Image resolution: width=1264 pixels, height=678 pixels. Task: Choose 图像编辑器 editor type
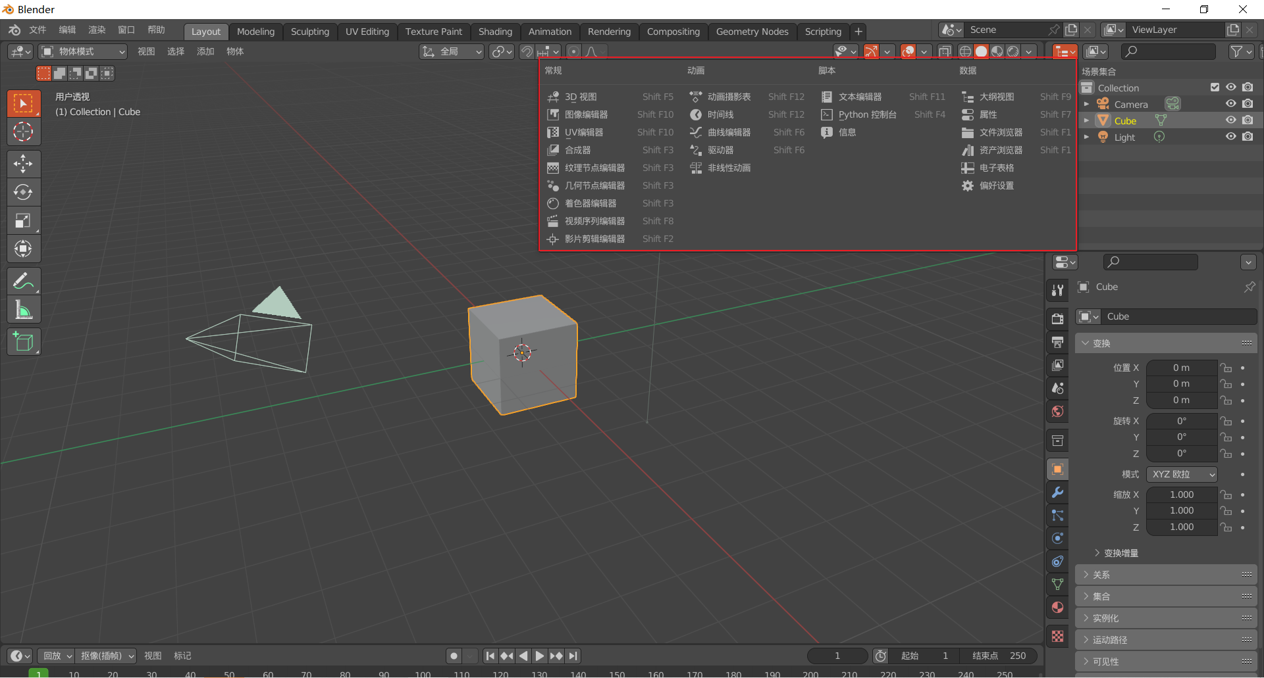(610, 114)
